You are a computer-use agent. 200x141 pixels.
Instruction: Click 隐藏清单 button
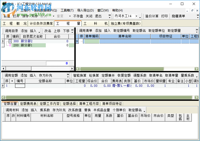[x=178, y=16]
